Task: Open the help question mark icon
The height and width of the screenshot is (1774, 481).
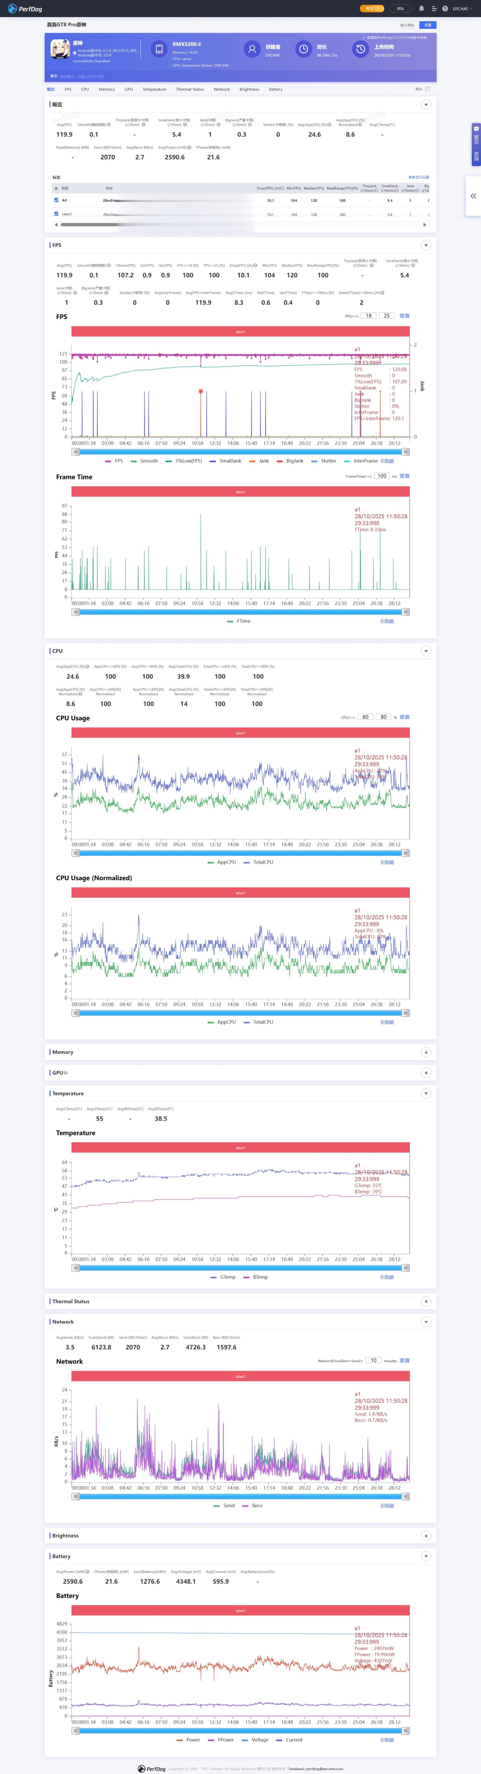Action: 445,9
